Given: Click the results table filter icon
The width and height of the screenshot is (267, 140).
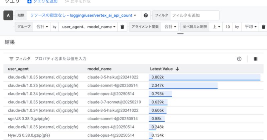Looking at the screenshot, I should [x=11, y=59].
